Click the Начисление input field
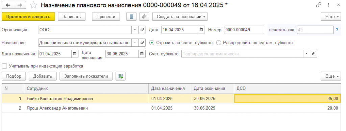 coord(85,43)
